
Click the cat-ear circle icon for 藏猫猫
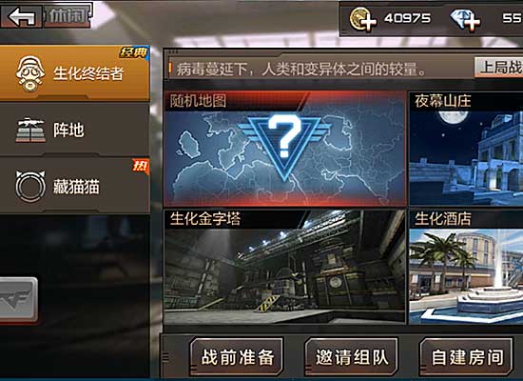pos(30,186)
